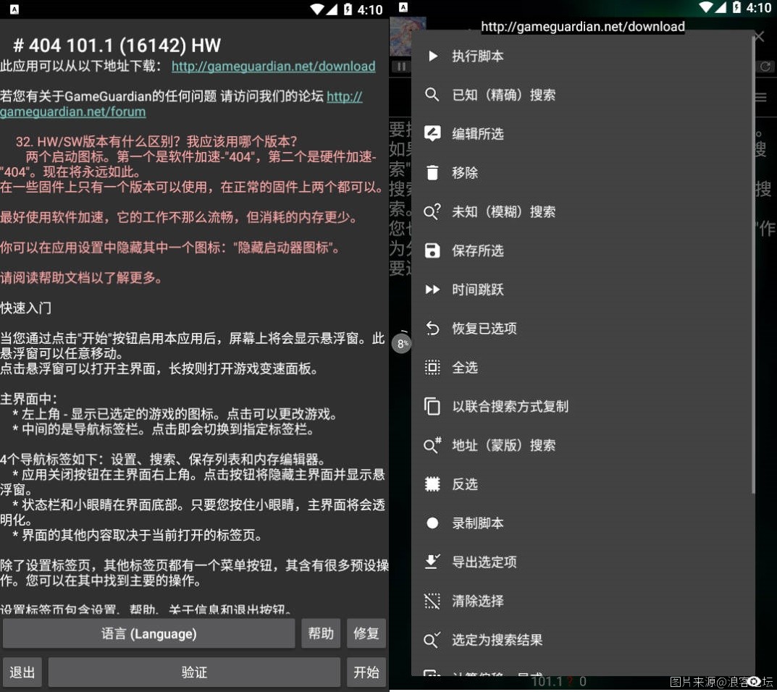
Task: Click the fuzzy search icon beside 未知（模糊）搜索
Action: click(x=432, y=211)
